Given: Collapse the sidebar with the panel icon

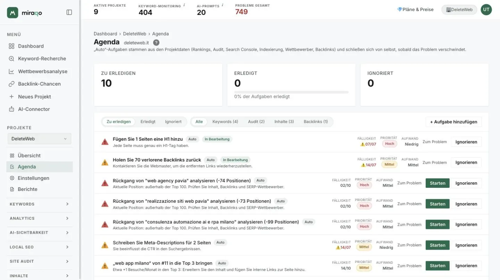Looking at the screenshot, I should (69, 13).
